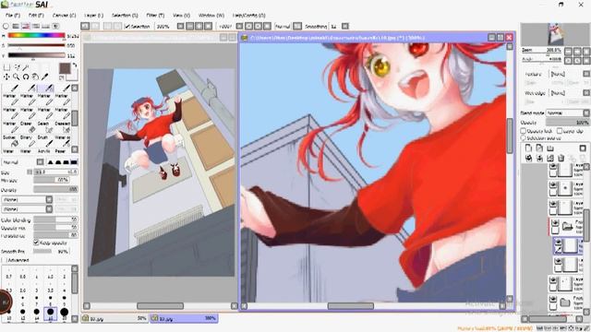This screenshot has height=332, width=591.
Task: Pick the flattest brush edge shape
Action: (x=74, y=162)
